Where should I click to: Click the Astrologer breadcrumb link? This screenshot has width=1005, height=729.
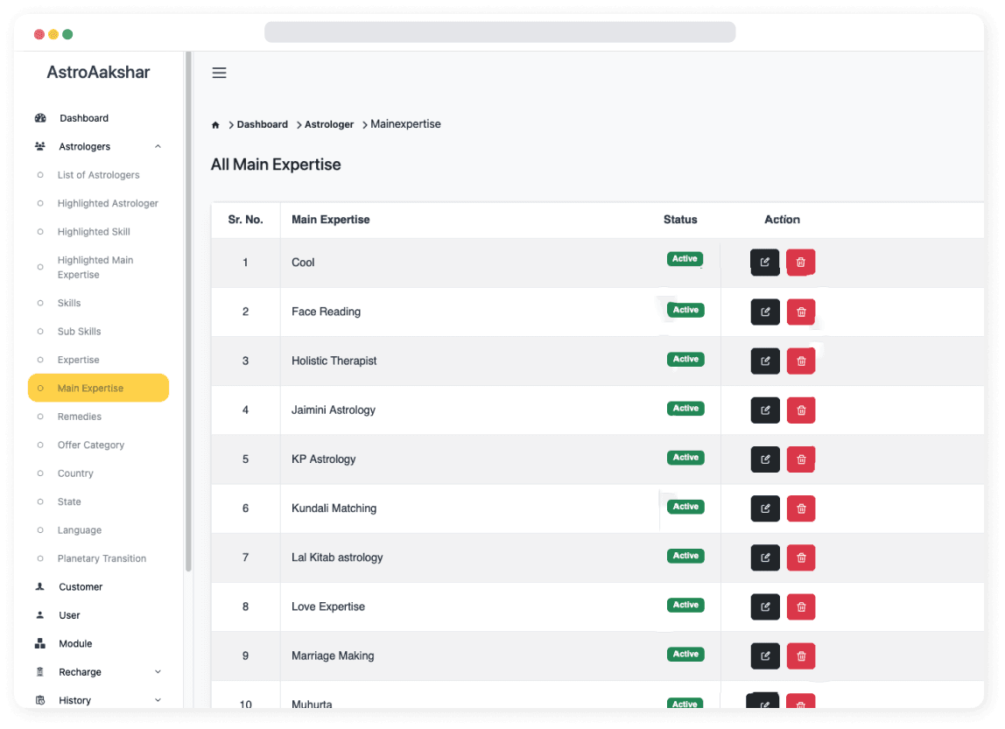(x=328, y=124)
